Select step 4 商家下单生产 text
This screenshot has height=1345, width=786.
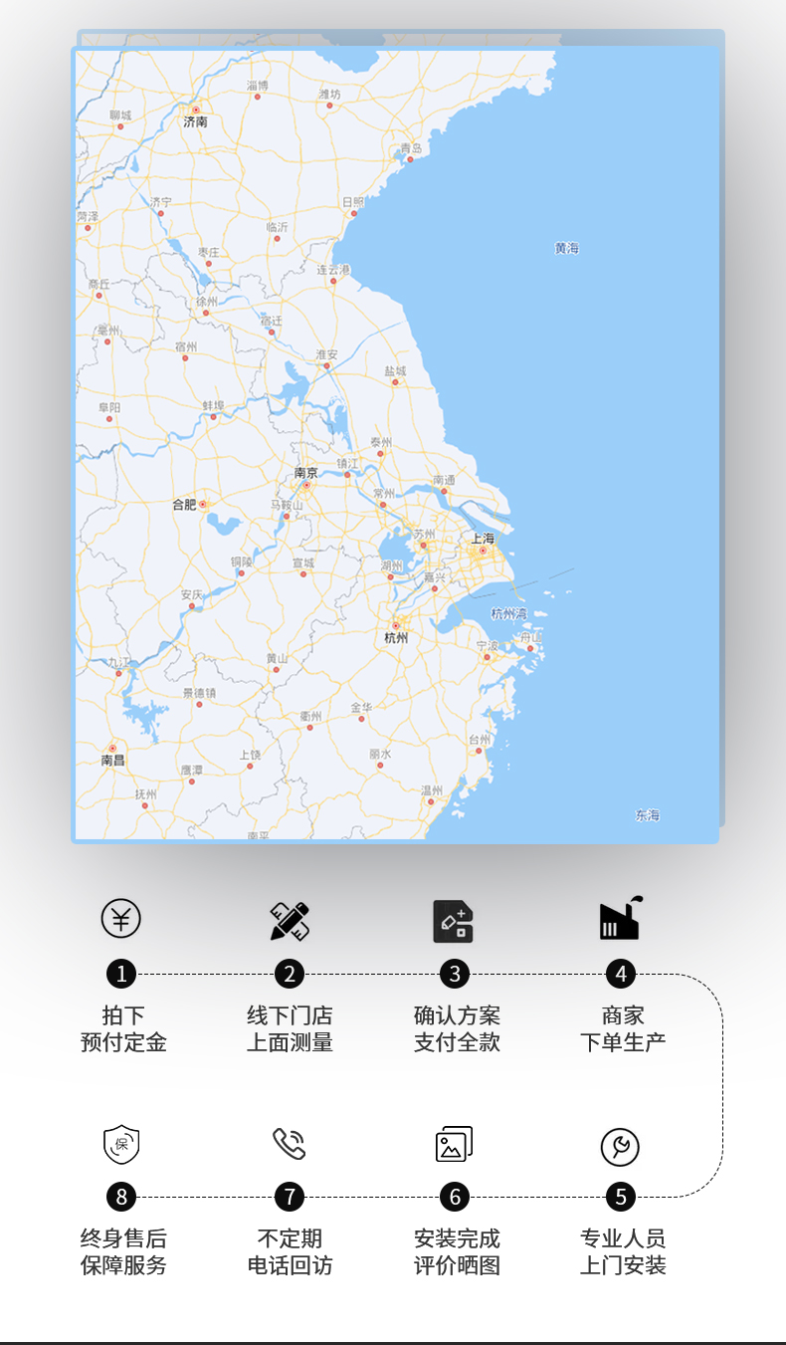pos(623,1028)
